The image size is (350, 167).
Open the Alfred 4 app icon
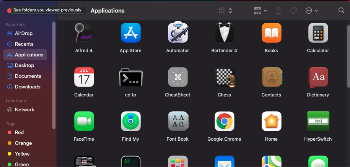coord(84,33)
